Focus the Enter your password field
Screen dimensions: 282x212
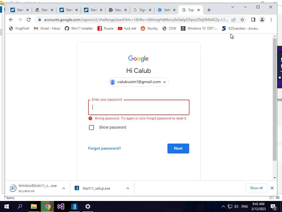[x=139, y=107]
